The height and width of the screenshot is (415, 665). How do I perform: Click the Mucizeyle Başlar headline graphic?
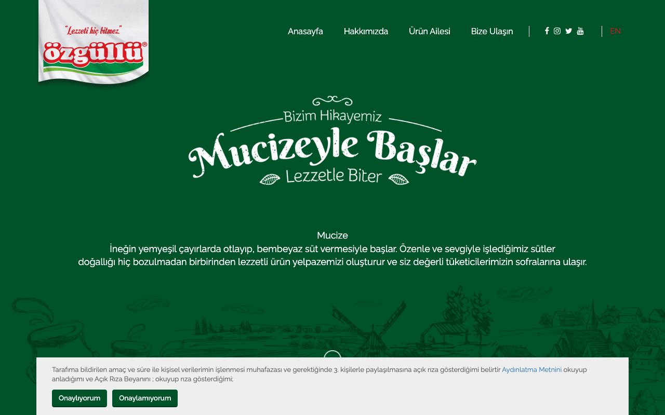pyautogui.click(x=332, y=141)
